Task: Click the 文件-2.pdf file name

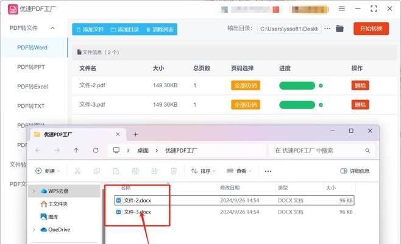Action: 92,85
